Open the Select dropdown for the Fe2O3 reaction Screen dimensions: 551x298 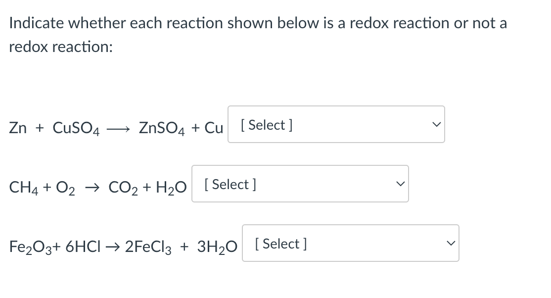[350, 243]
